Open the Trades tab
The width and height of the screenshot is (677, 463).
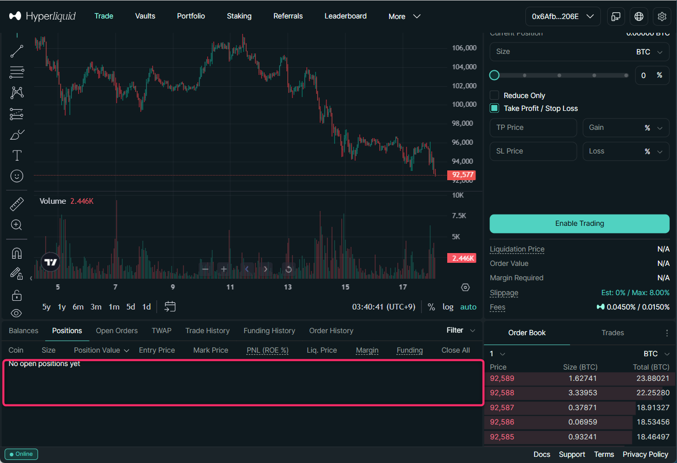pos(613,333)
